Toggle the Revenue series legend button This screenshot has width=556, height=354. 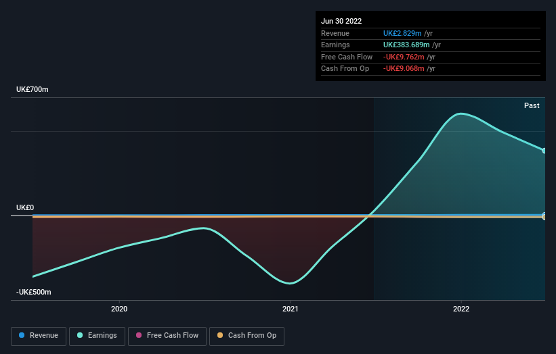(39, 336)
